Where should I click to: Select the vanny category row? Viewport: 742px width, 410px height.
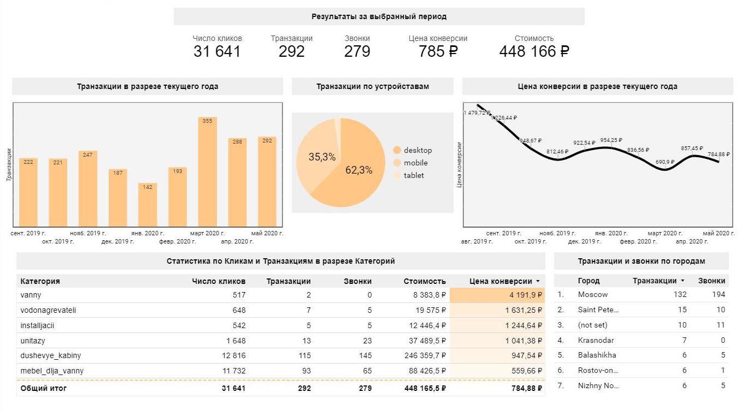(x=281, y=295)
